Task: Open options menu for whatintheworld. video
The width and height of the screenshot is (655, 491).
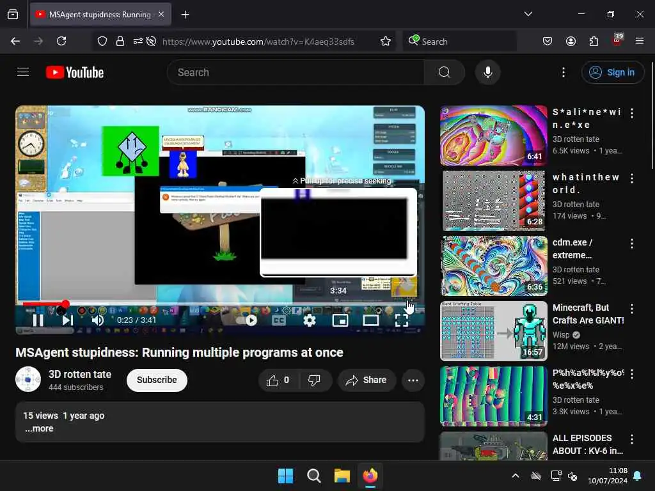Action: click(x=632, y=178)
